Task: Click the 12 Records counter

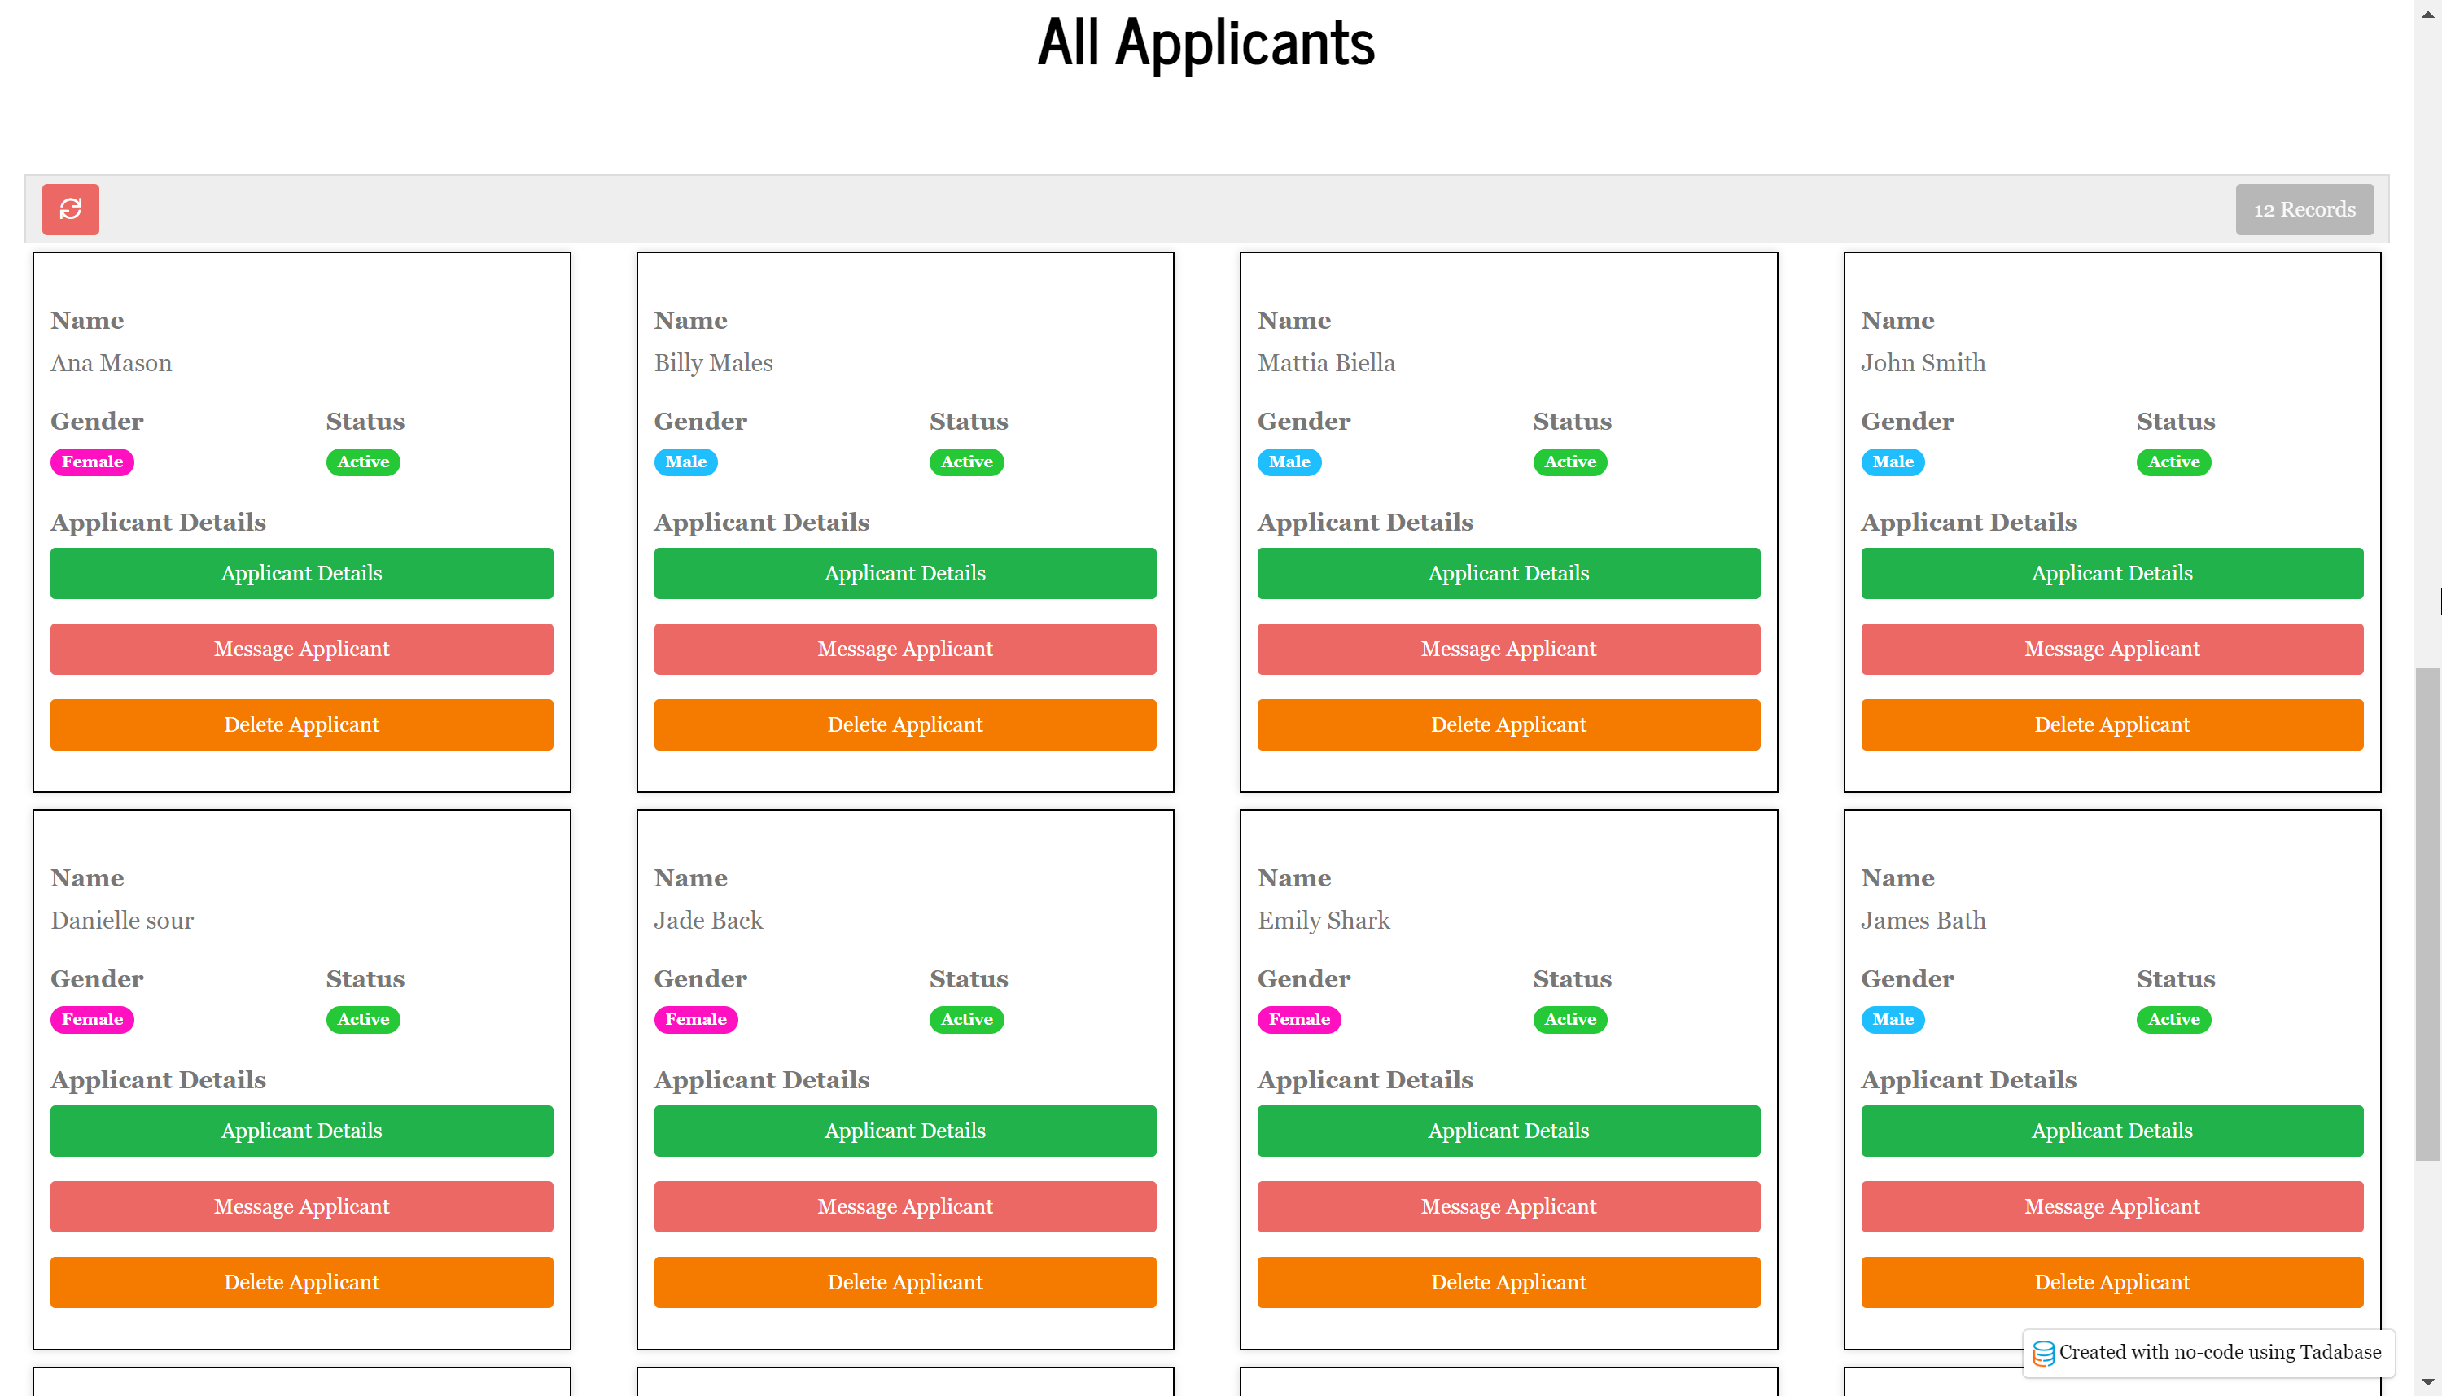Action: (x=2304, y=209)
